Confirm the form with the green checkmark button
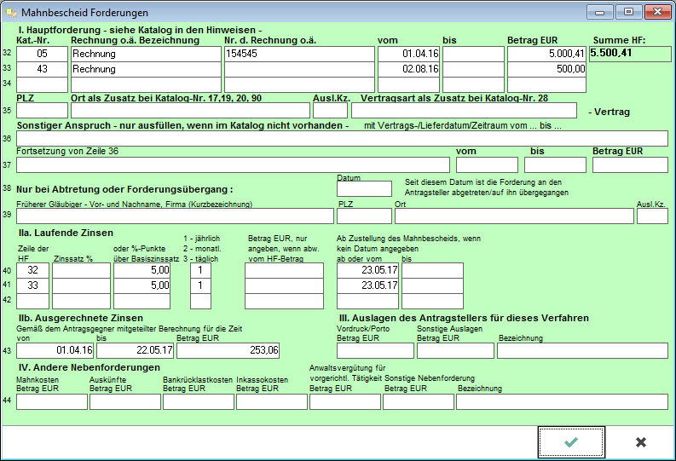Viewport: 676px width, 461px height. tap(571, 442)
